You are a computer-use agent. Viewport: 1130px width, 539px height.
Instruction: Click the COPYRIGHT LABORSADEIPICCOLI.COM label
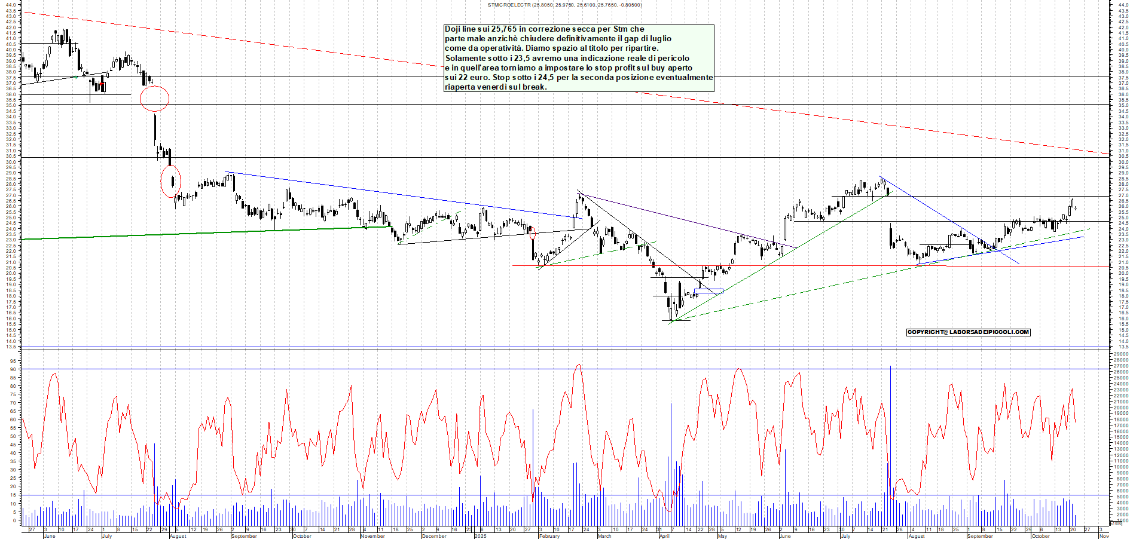(x=968, y=332)
